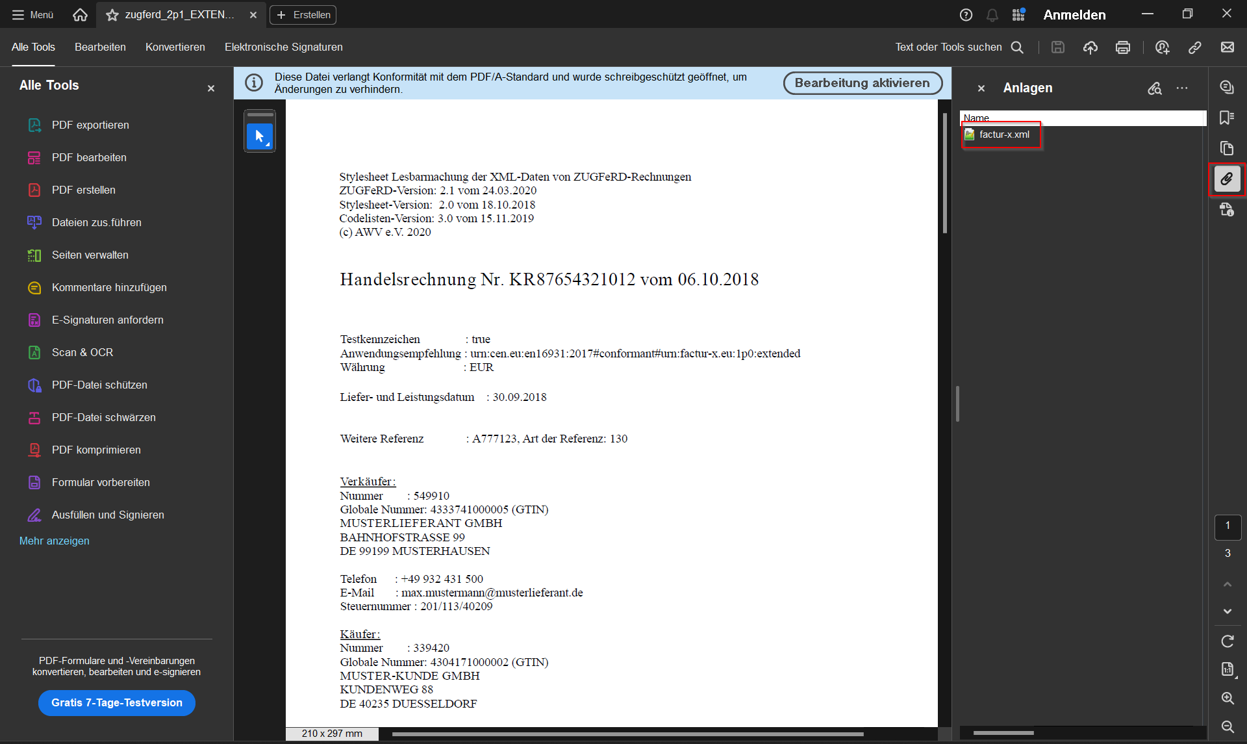The image size is (1247, 744).
Task: Open the notifications bell
Action: click(x=992, y=14)
